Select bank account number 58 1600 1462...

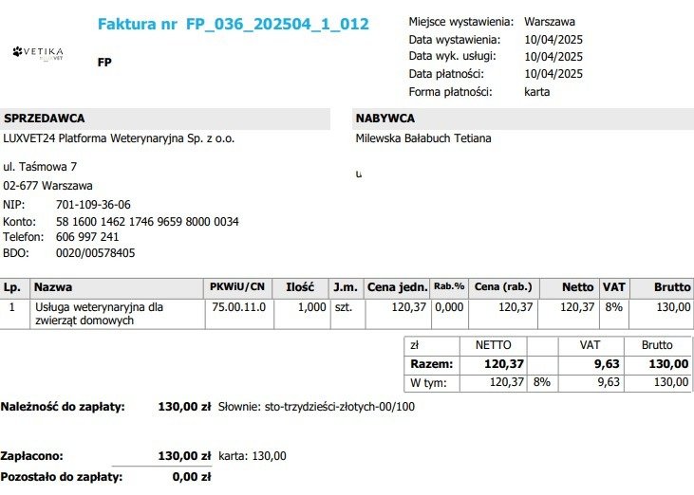(x=147, y=222)
